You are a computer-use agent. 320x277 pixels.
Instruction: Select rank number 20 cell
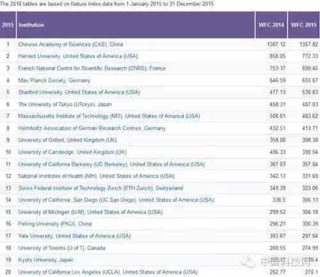tap(8, 272)
